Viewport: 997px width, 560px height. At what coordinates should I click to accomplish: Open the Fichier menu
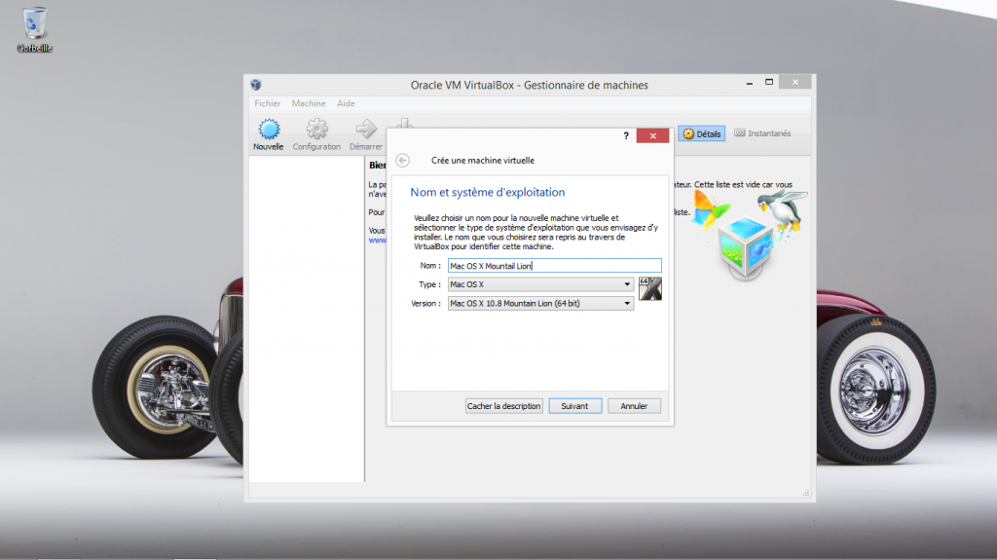pos(268,103)
